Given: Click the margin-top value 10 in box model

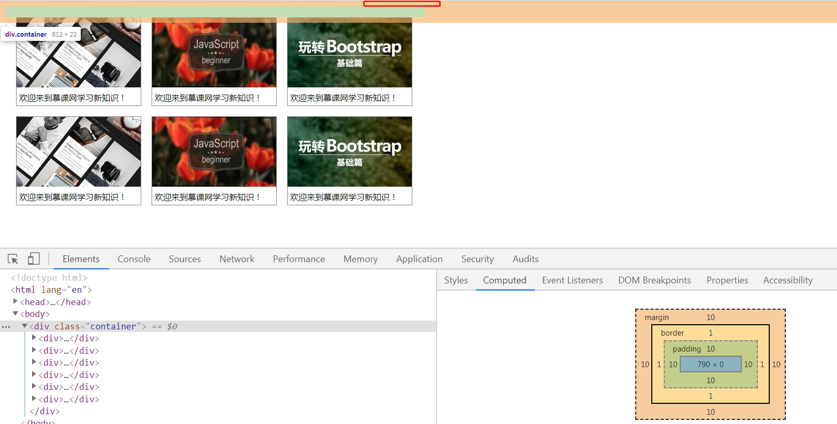Looking at the screenshot, I should pos(711,317).
